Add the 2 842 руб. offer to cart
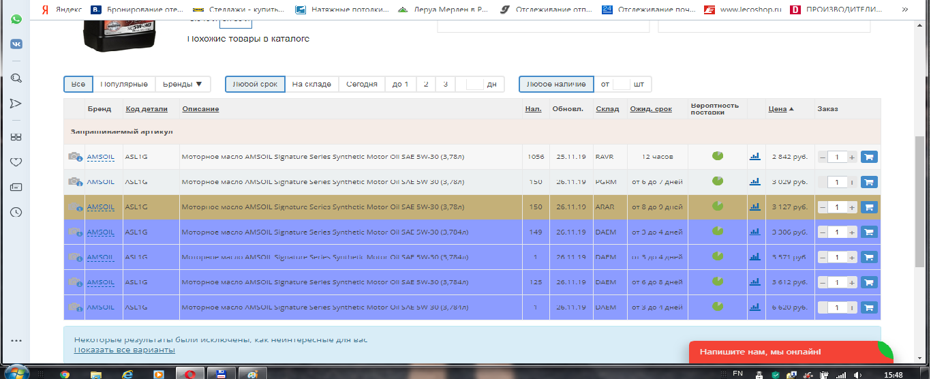Viewport: 931px width, 379px height. pyautogui.click(x=869, y=157)
